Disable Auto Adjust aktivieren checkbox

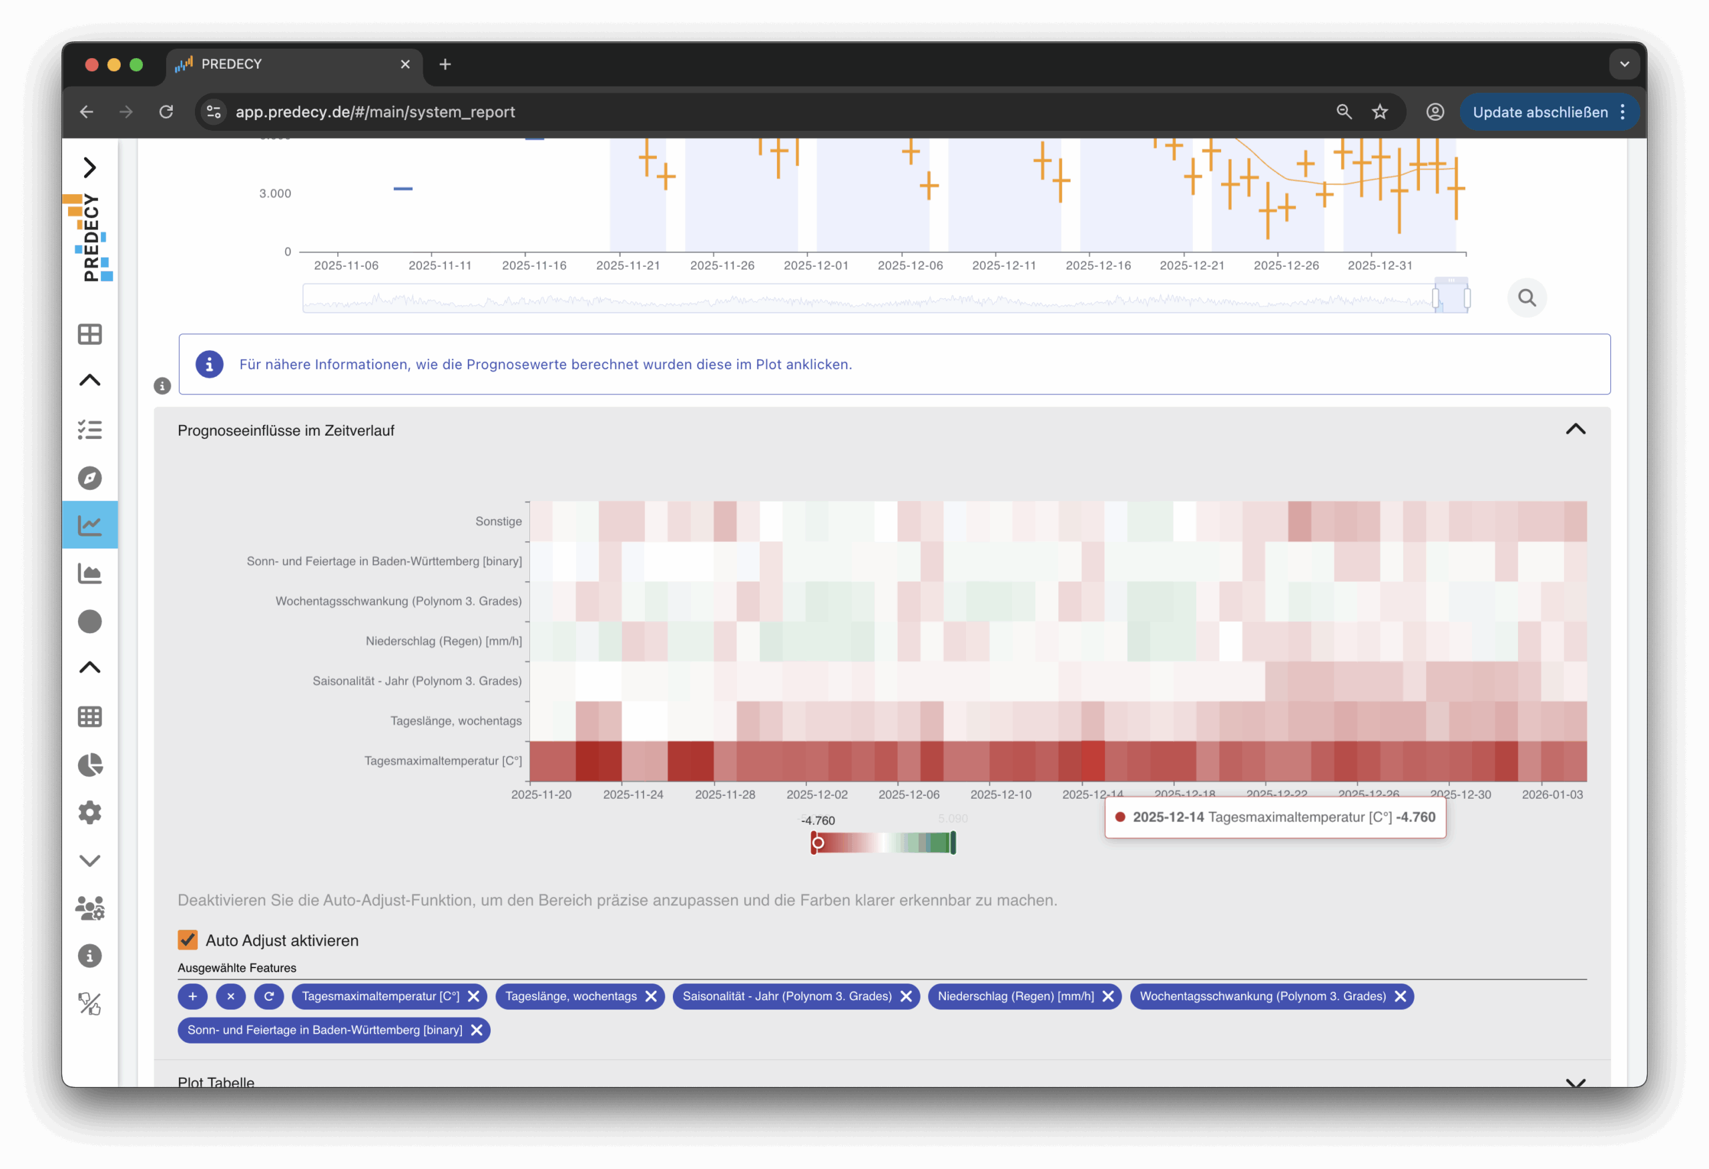pyautogui.click(x=188, y=939)
